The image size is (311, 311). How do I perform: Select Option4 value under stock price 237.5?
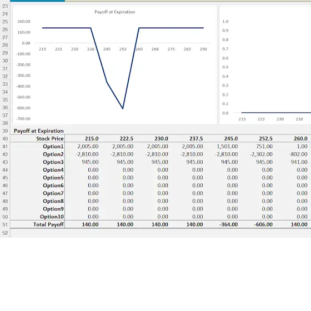click(x=198, y=170)
